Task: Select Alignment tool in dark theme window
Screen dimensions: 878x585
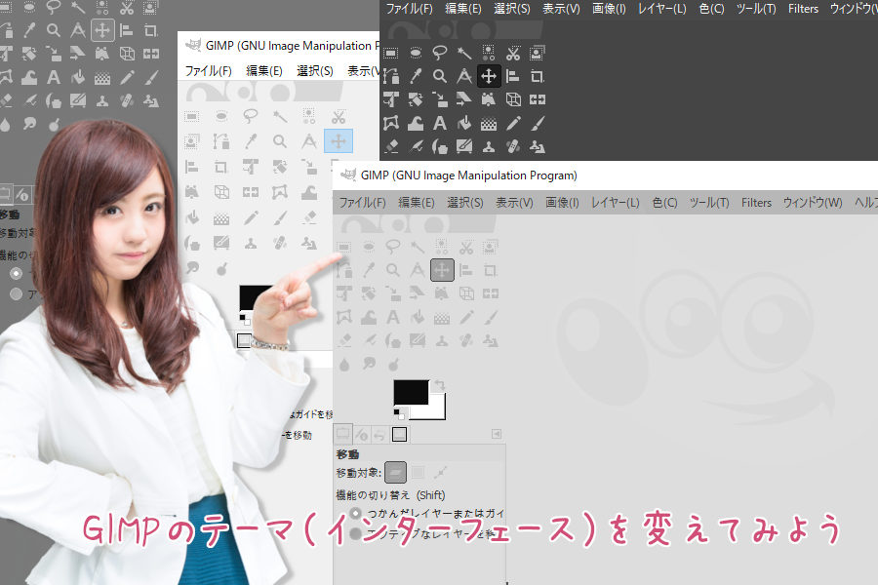Action: (x=513, y=76)
